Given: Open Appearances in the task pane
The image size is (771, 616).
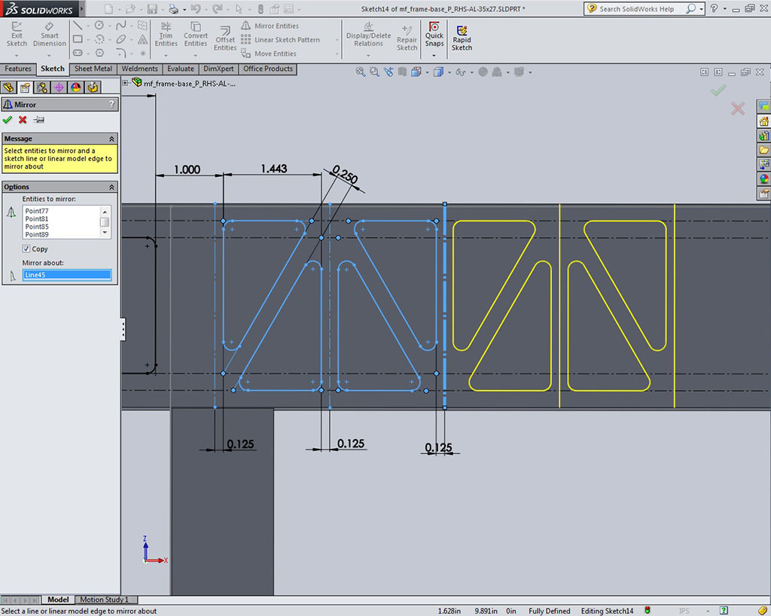Looking at the screenshot, I should point(763,179).
